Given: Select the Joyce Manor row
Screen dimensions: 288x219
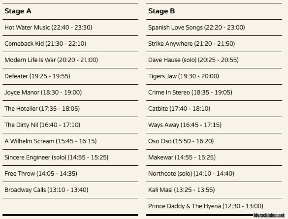Looking at the screenshot, I should tap(43, 92).
